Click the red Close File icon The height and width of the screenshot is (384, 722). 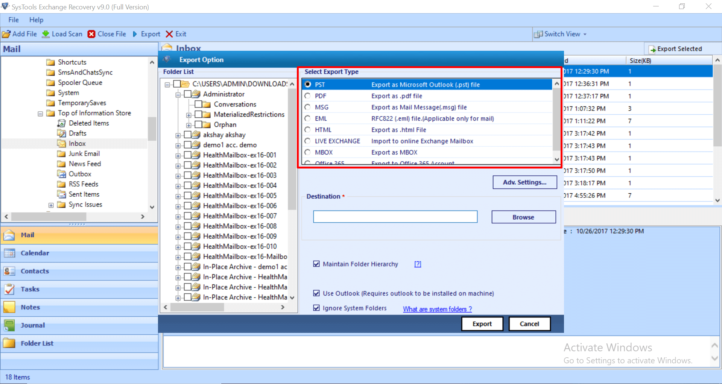point(91,34)
